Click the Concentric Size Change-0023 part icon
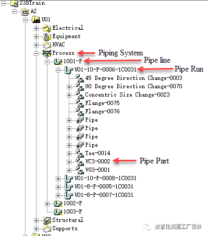The height and width of the screenshot is (236, 208). pyautogui.click(x=80, y=95)
